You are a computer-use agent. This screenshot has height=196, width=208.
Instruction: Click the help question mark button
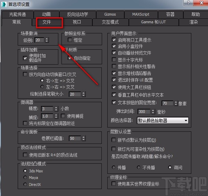tap(189, 3)
